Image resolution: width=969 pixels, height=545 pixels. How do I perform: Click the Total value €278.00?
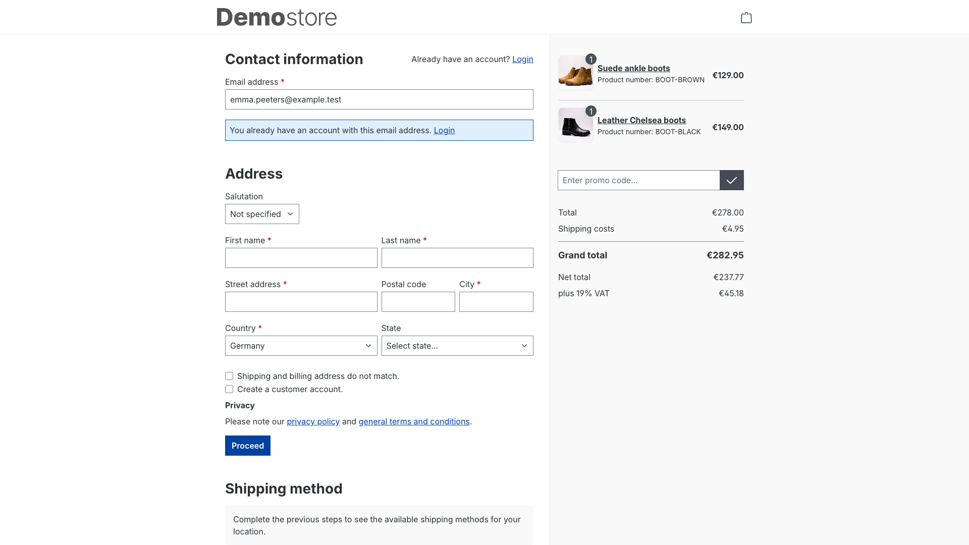[x=728, y=212]
